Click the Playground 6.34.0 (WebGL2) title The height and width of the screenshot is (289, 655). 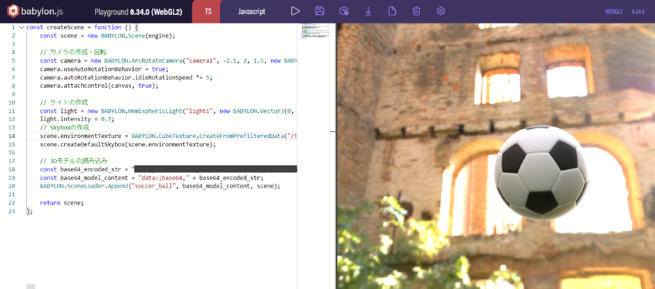[138, 12]
